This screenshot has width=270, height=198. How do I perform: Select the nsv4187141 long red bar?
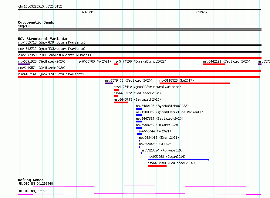(x=139, y=77)
